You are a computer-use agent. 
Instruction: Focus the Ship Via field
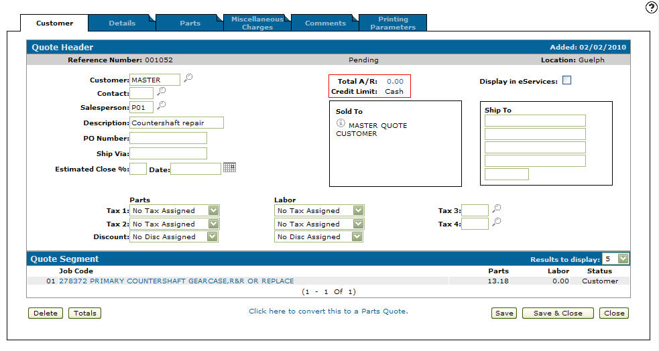point(168,153)
